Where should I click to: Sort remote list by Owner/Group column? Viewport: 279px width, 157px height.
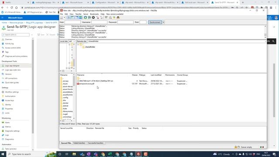182,75
